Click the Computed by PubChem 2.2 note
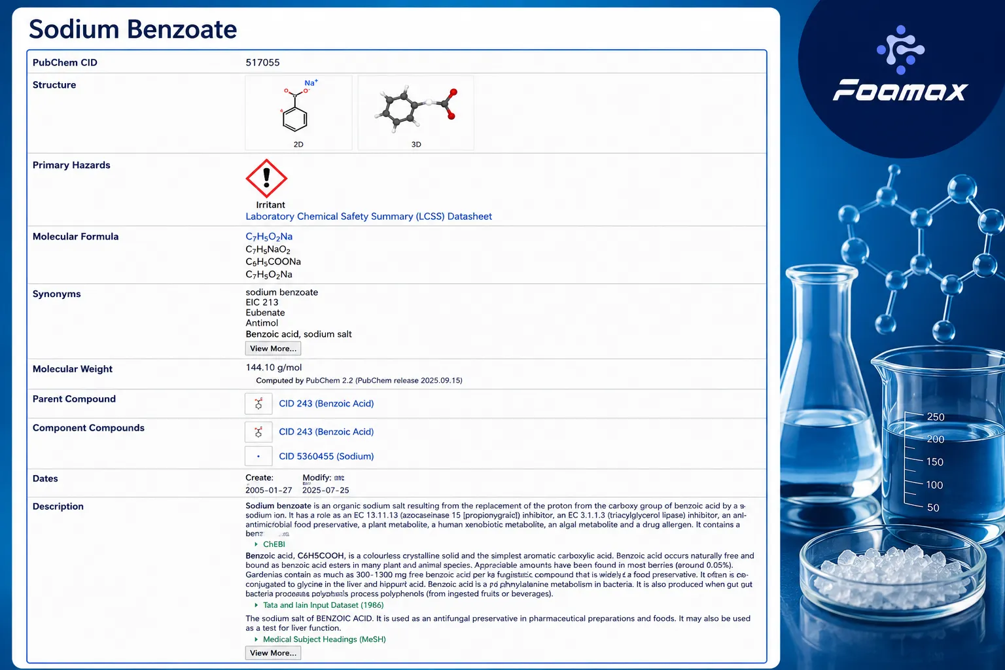The height and width of the screenshot is (670, 1005). (359, 381)
